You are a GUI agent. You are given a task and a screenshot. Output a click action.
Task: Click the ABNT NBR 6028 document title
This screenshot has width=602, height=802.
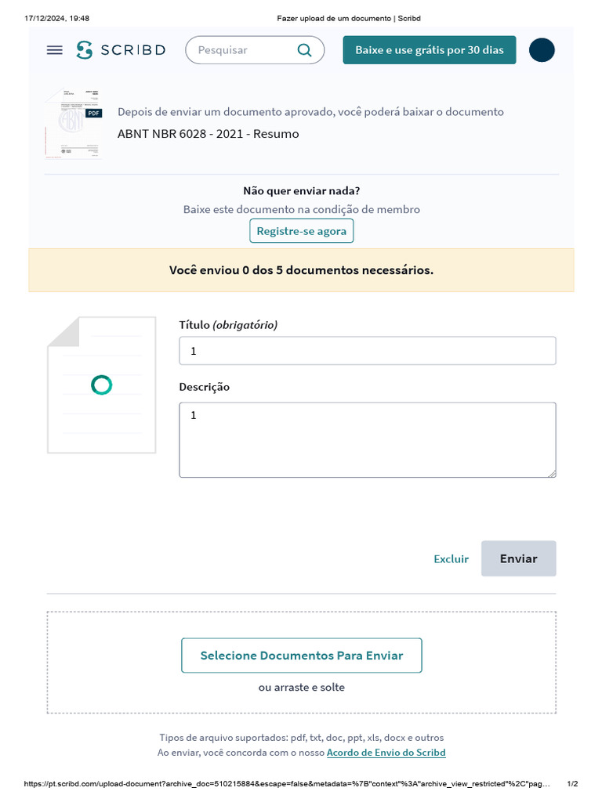coord(208,134)
